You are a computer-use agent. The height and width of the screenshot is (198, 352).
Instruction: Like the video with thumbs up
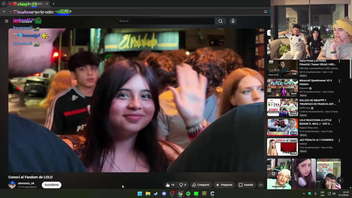point(170,185)
